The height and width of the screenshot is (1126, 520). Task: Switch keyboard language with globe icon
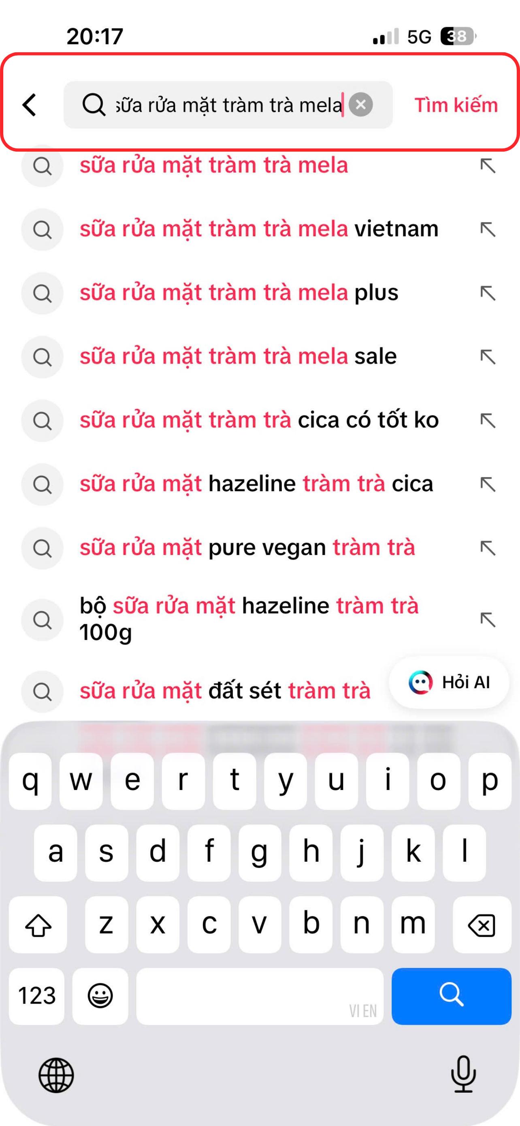(x=56, y=1075)
